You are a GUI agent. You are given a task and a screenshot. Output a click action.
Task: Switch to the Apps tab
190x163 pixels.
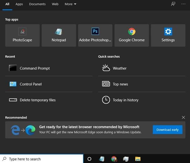19,4
